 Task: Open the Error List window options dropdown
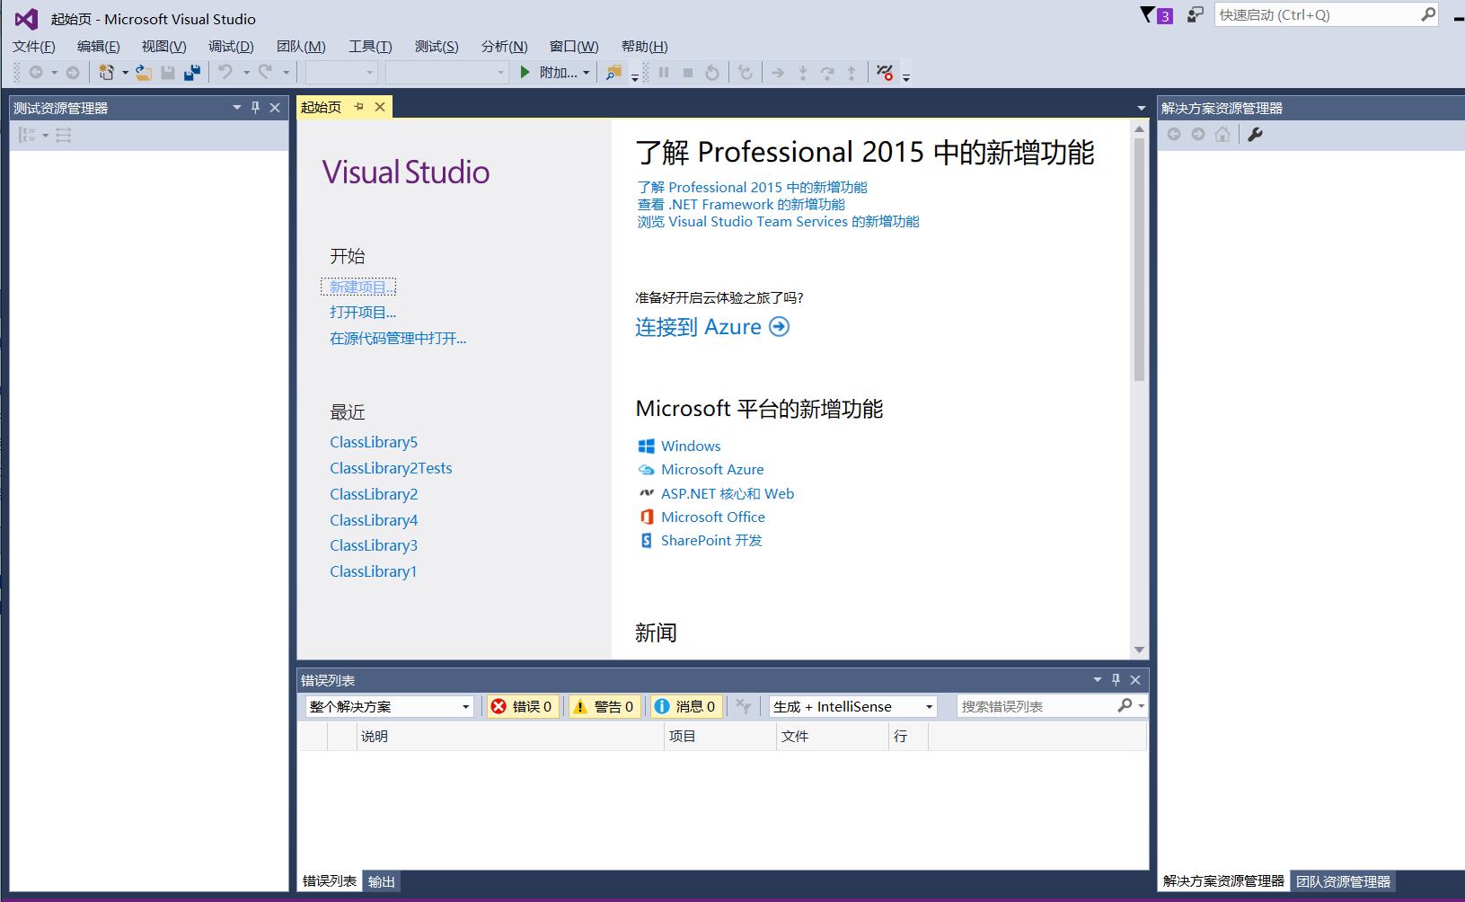1098,680
